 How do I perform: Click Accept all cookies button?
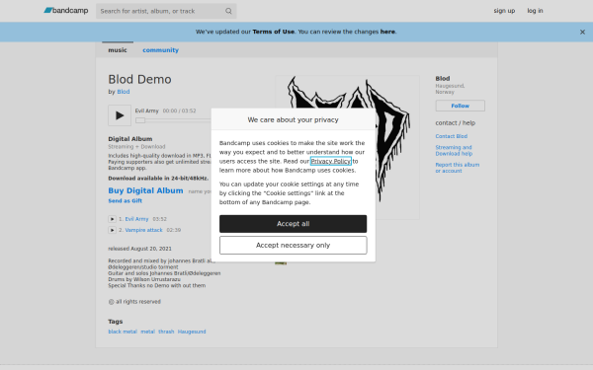[x=294, y=224]
